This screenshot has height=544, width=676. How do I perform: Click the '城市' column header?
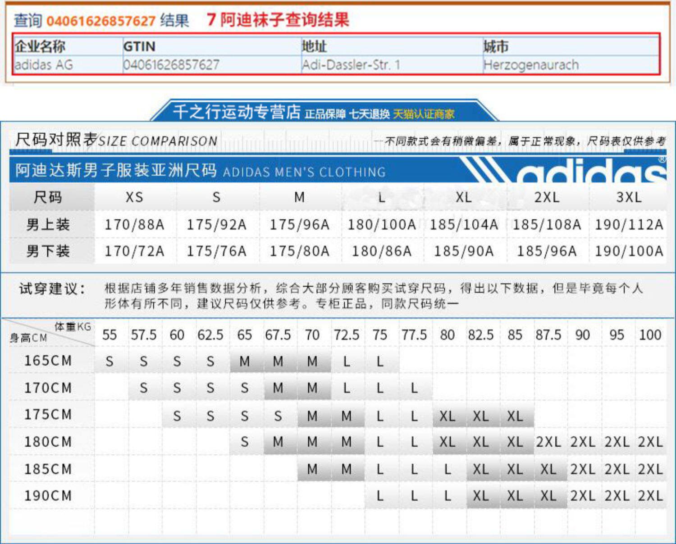(x=496, y=46)
